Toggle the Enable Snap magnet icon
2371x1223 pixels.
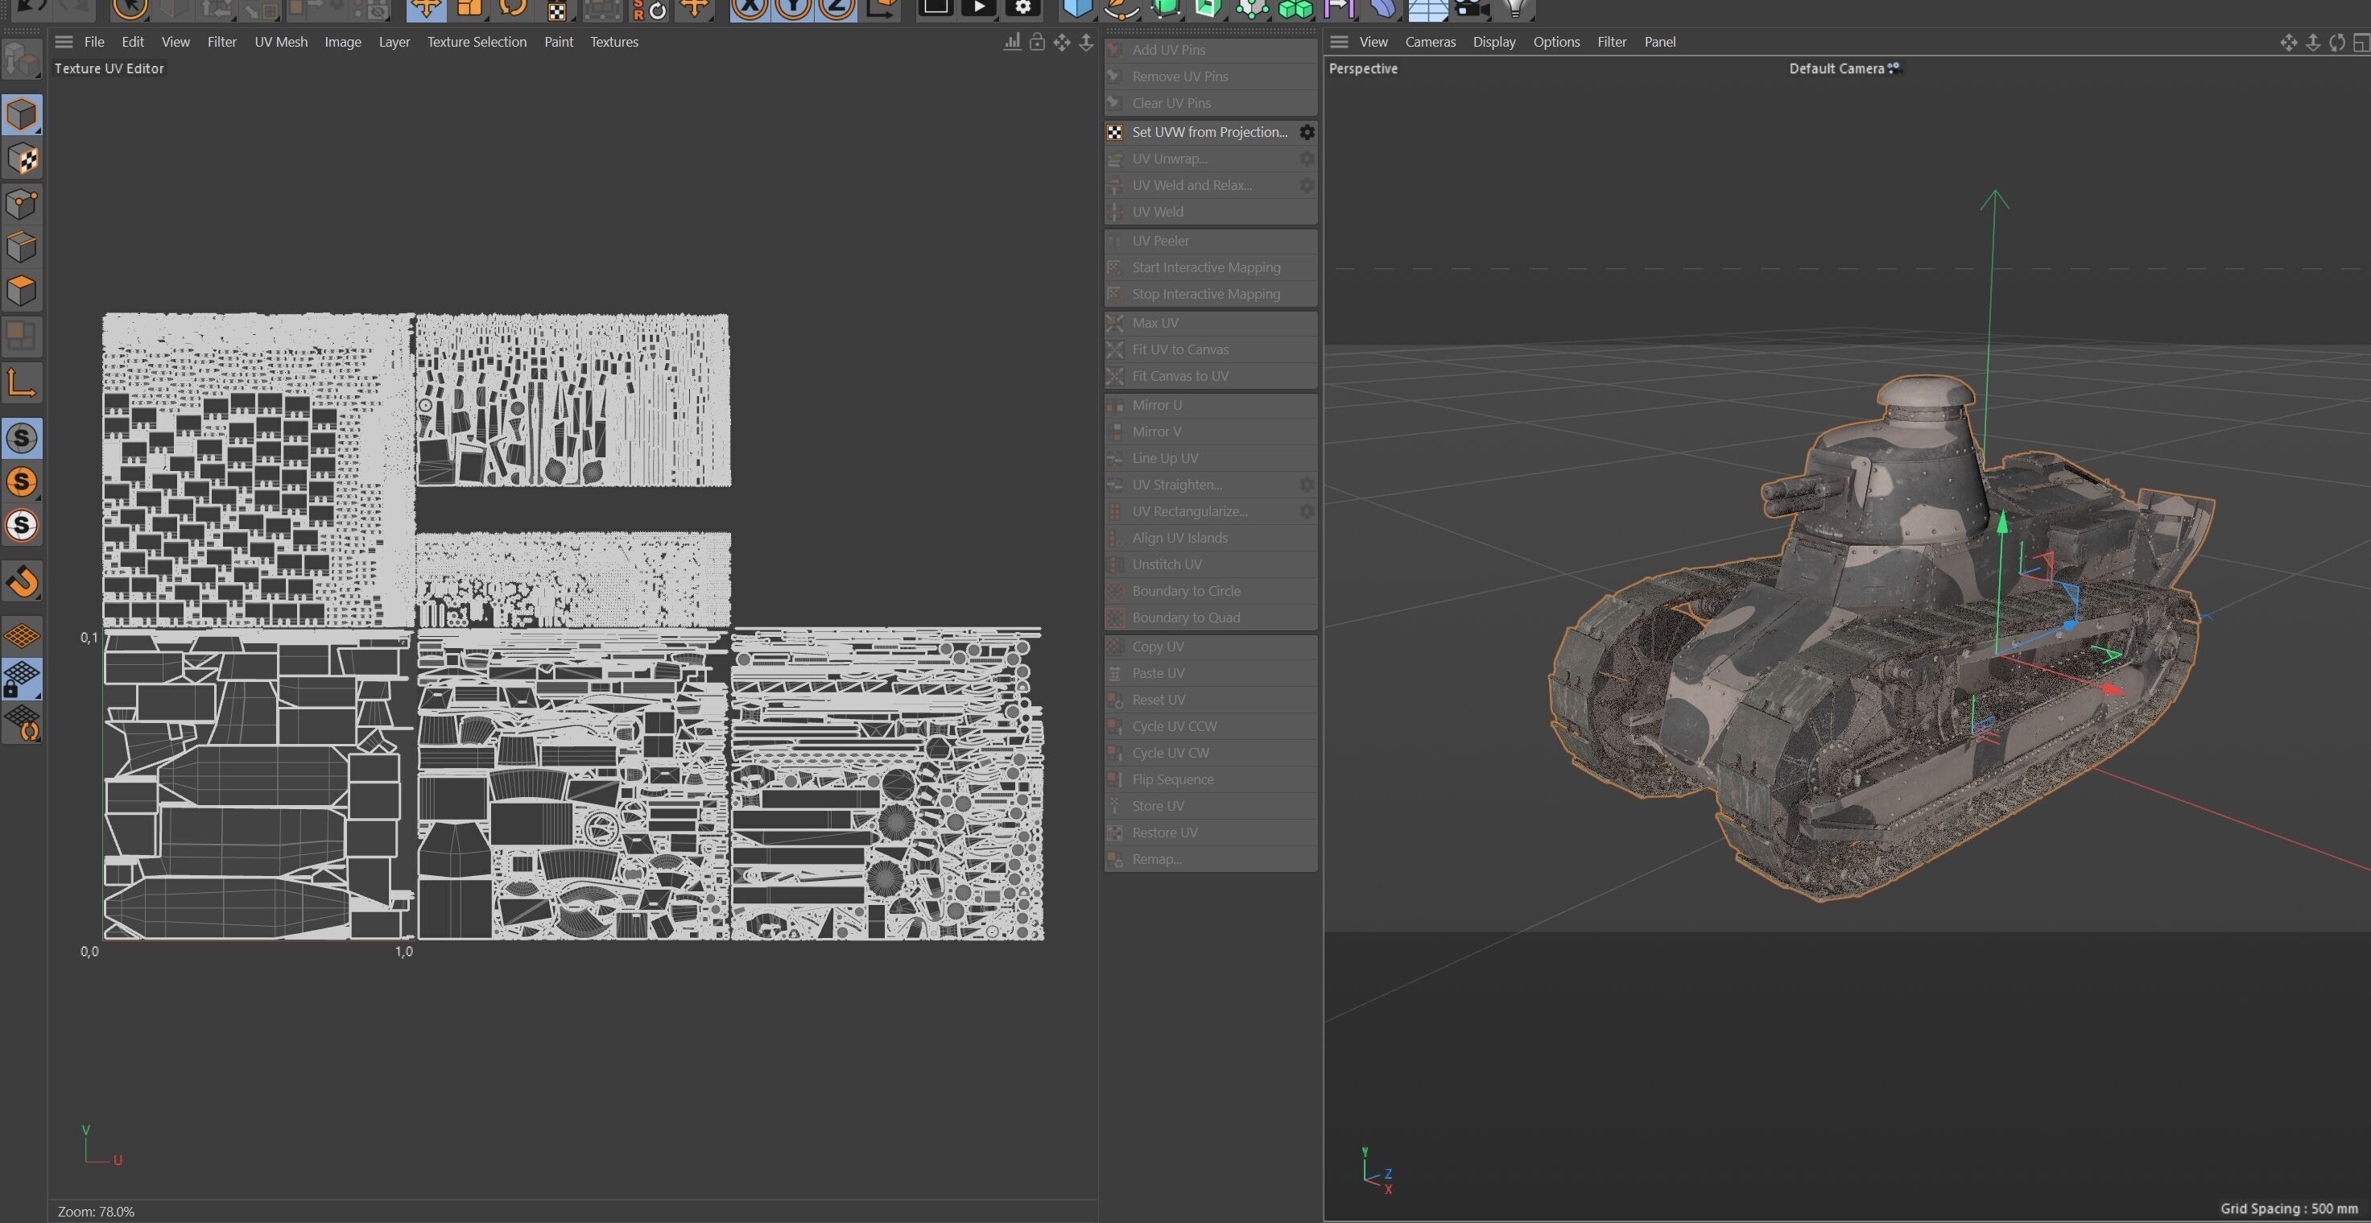[22, 581]
